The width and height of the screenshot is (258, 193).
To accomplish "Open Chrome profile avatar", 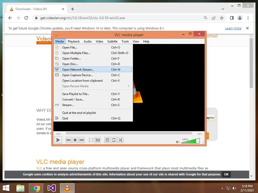I will (x=240, y=18).
